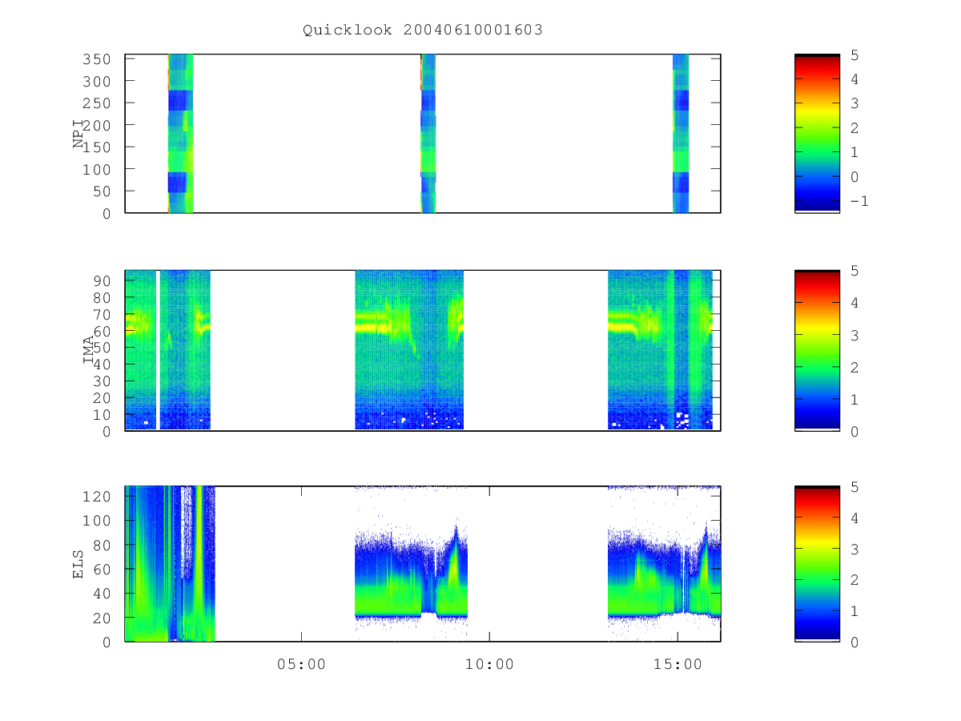The height and width of the screenshot is (721, 961).
Task: Click the 30 tick on IMA axis
Action: click(102, 381)
